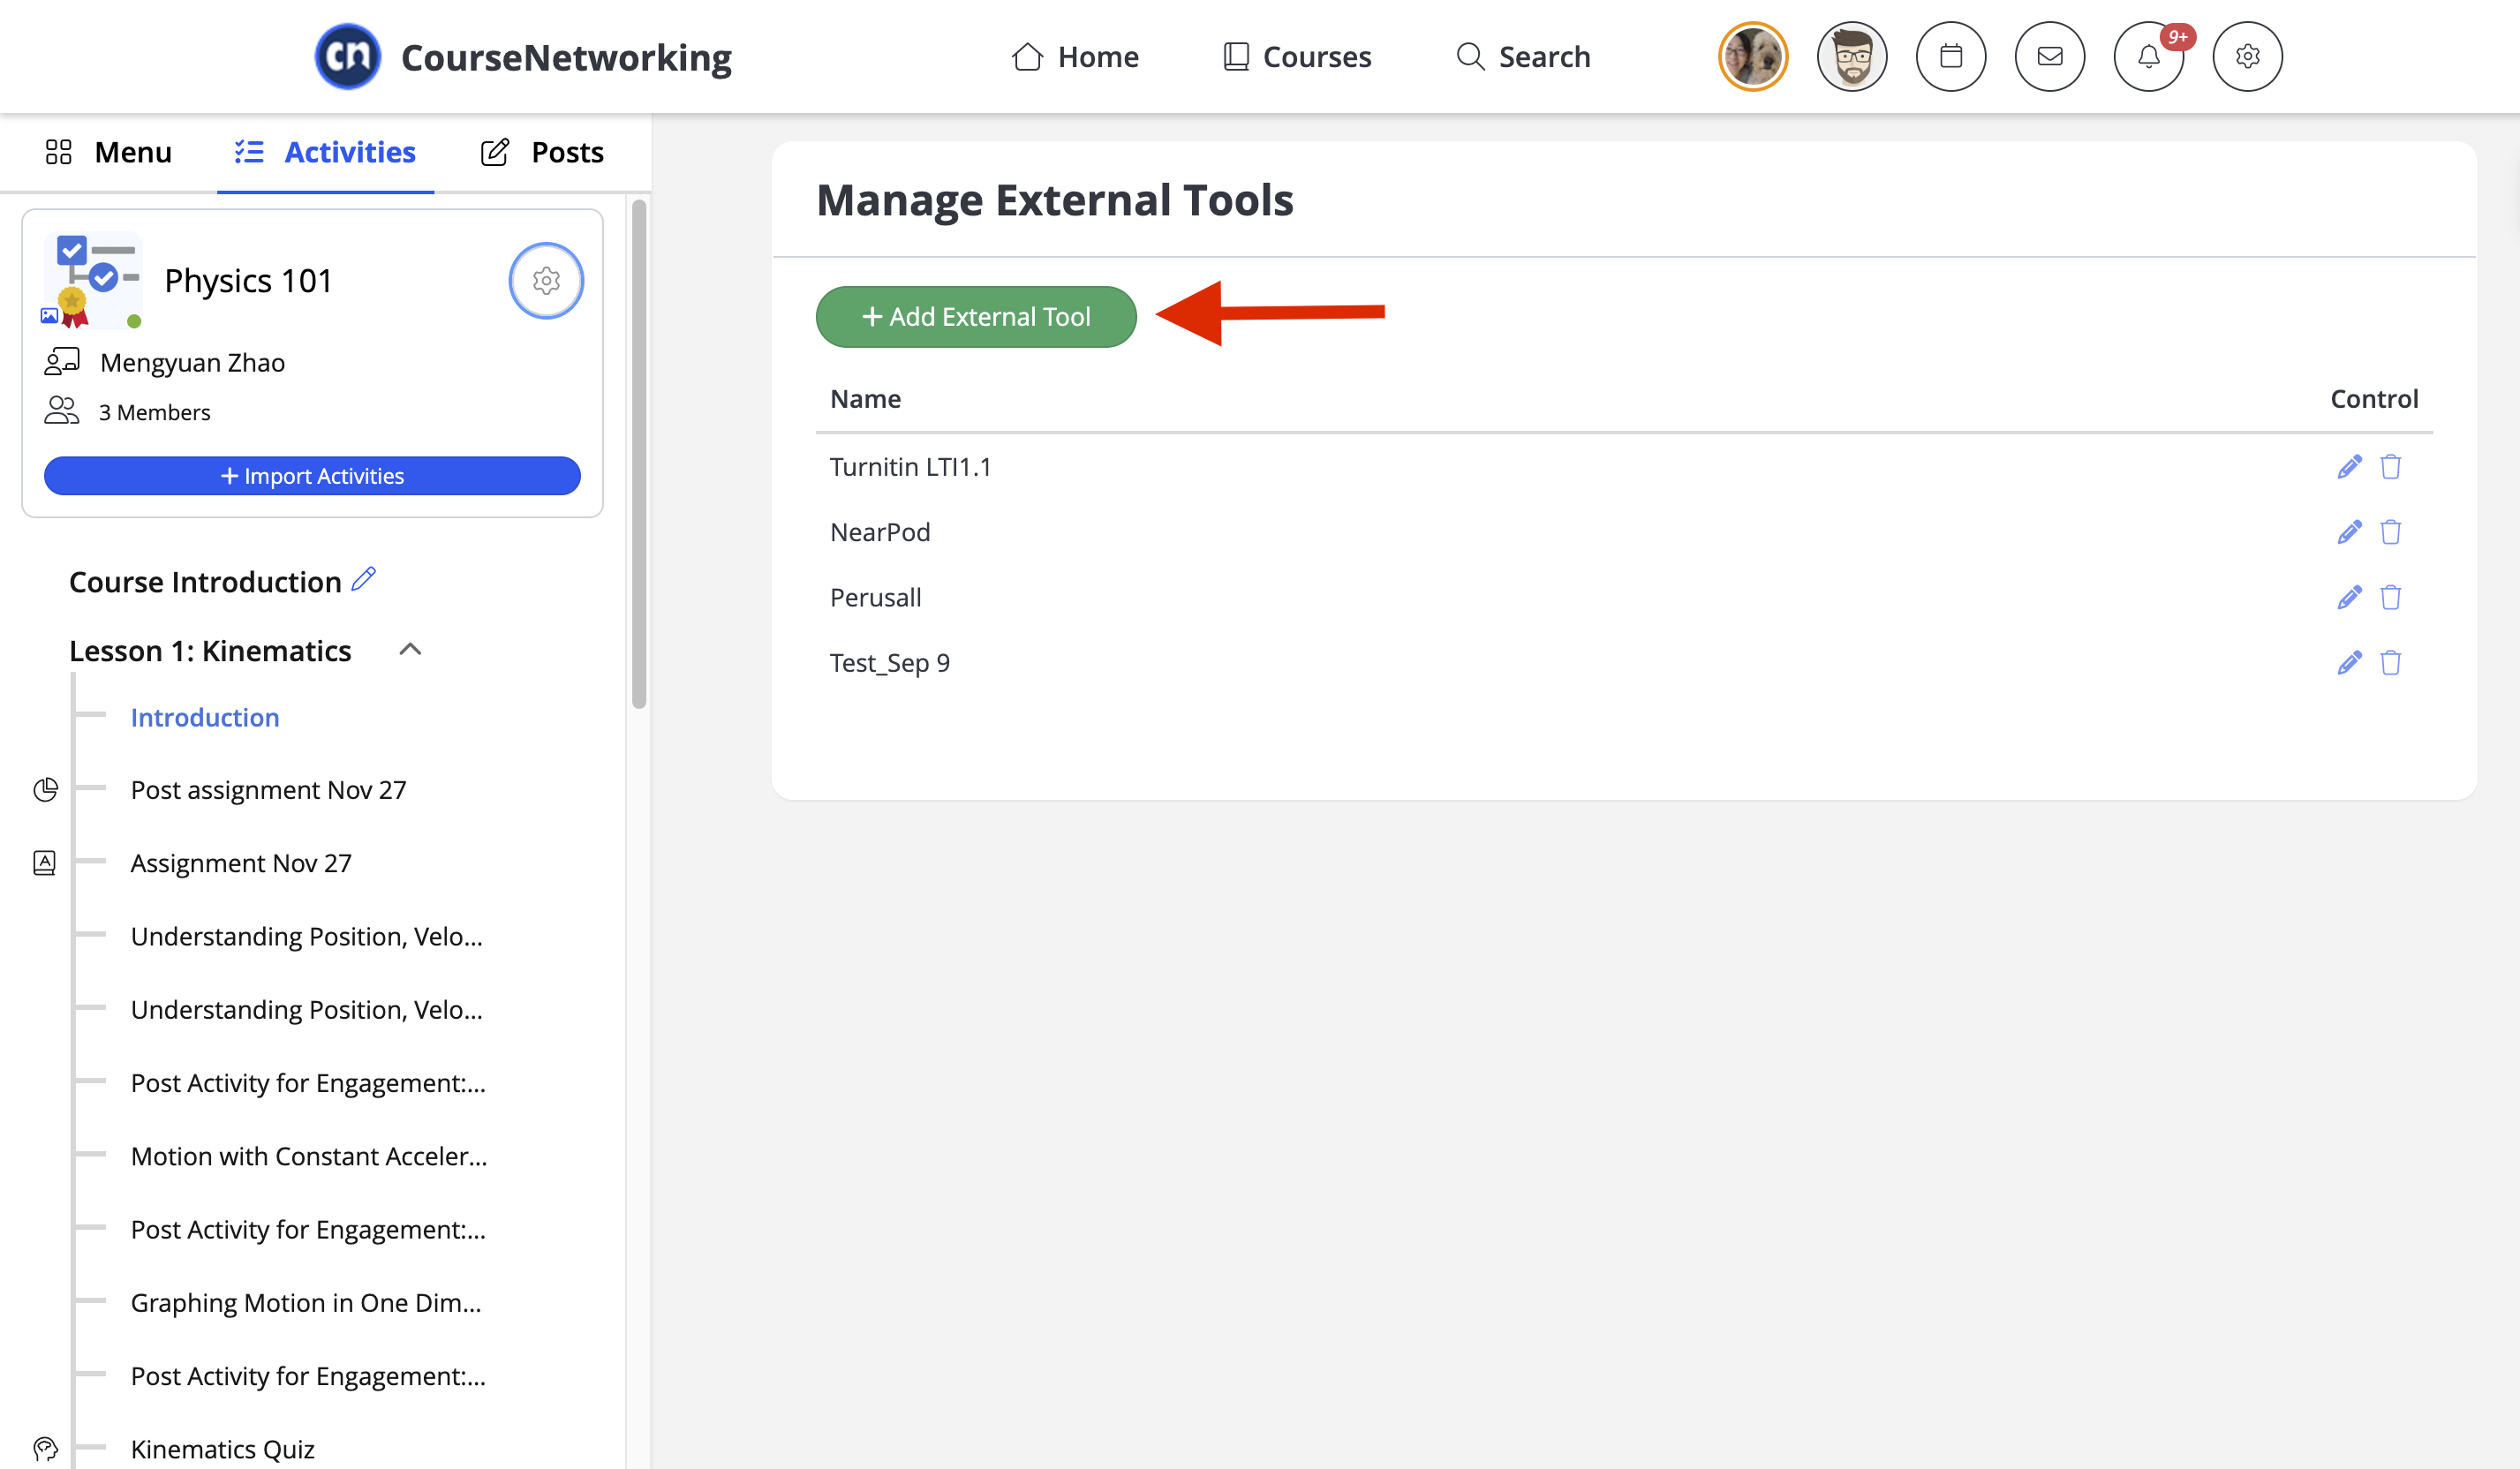2520x1469 pixels.
Task: Switch to the Posts tab
Action: 543,152
